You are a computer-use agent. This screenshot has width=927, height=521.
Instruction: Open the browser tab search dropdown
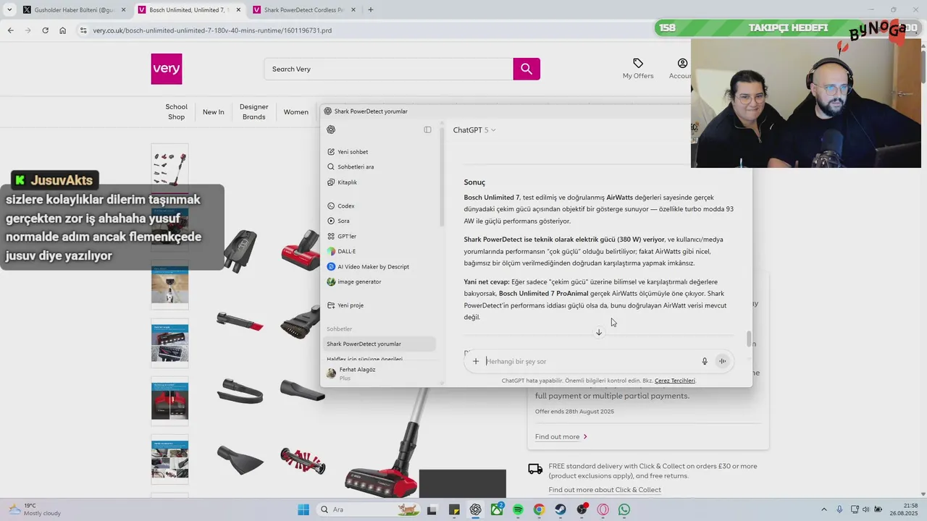pyautogui.click(x=9, y=10)
